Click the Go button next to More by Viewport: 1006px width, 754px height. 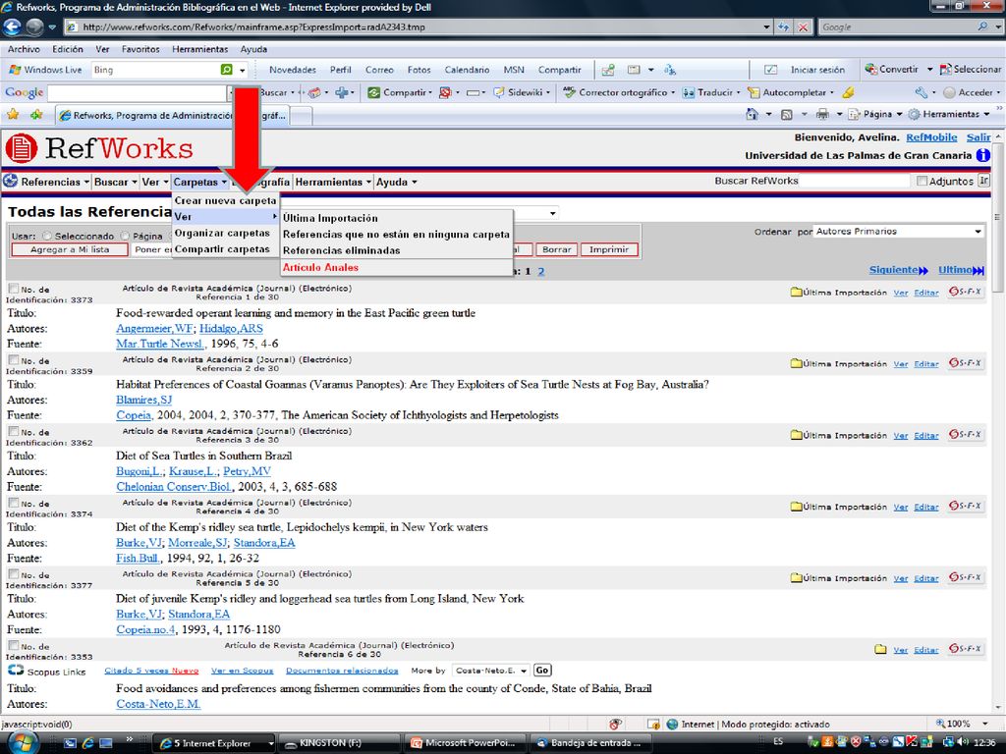coord(542,671)
